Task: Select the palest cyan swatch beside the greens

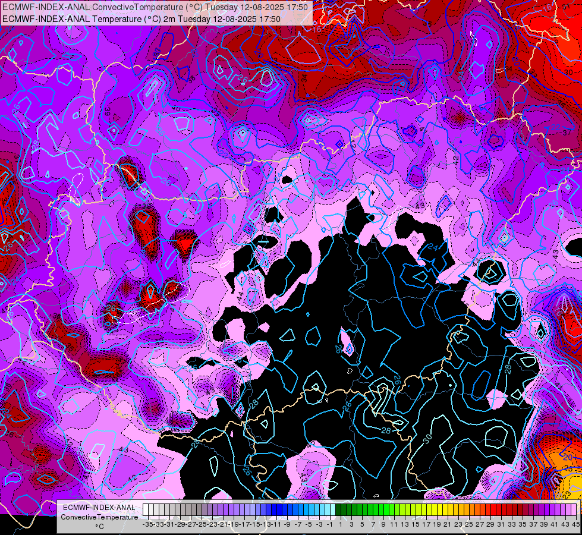Action: coord(333,509)
